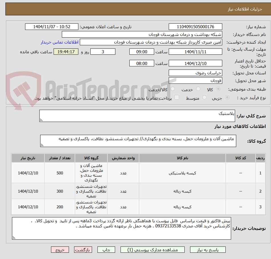The width and height of the screenshot is (271, 259).
Task: Select the کالا radio button
Action: pos(218,89)
